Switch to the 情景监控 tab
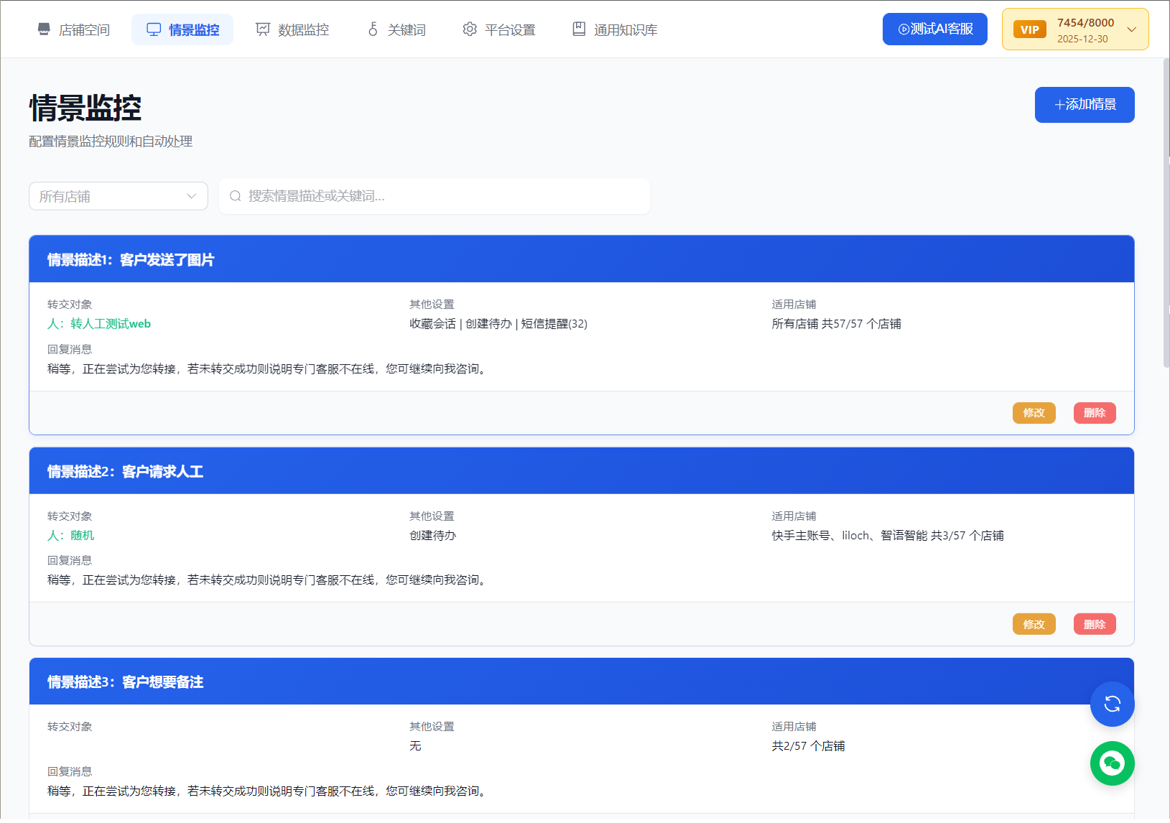This screenshot has width=1170, height=823. click(x=182, y=29)
